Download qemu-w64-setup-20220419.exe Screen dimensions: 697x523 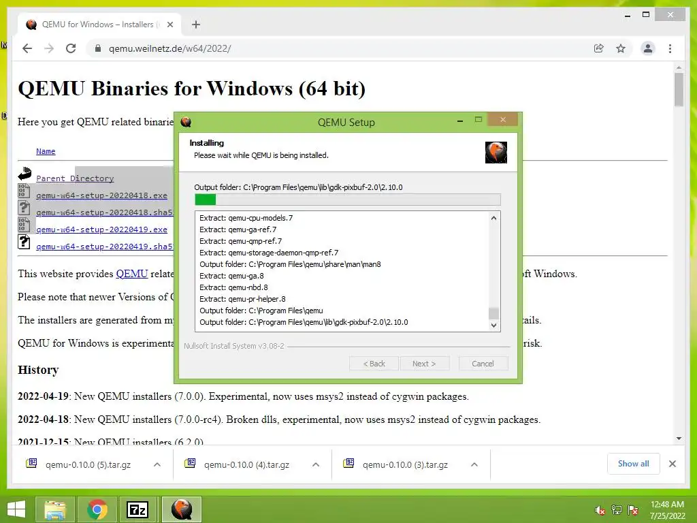click(102, 229)
